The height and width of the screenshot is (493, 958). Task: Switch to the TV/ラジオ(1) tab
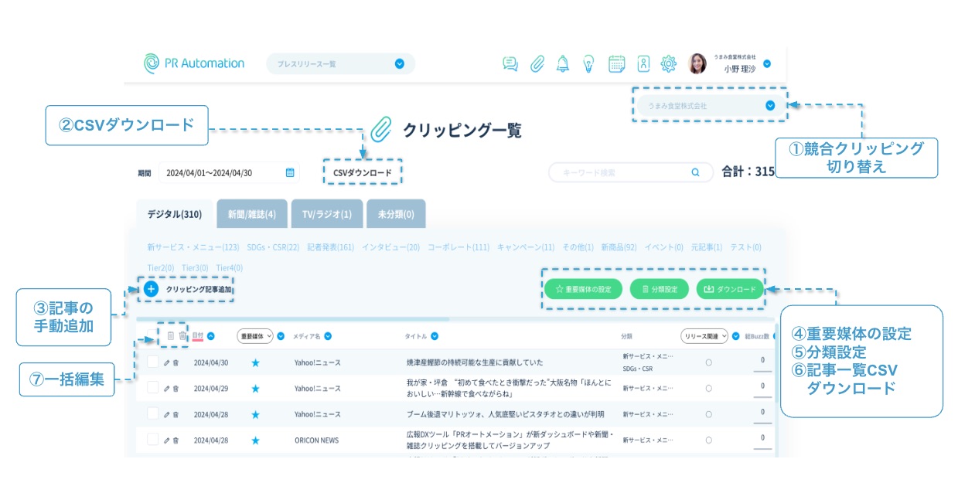(326, 214)
